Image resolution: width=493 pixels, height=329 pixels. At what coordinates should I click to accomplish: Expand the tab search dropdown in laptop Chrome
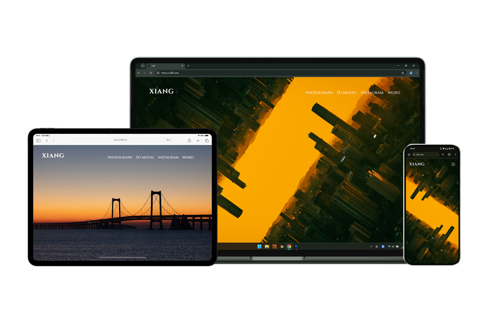pos(142,65)
